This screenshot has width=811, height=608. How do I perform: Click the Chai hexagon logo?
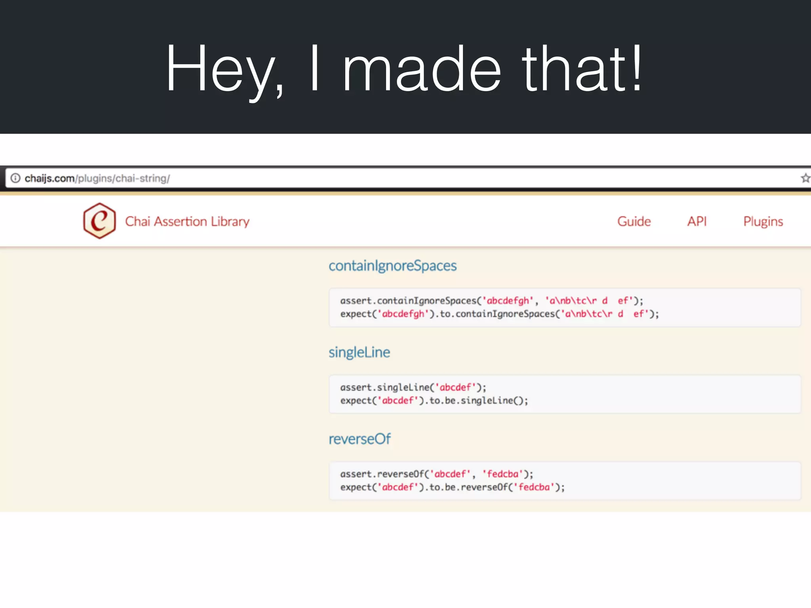pyautogui.click(x=99, y=221)
